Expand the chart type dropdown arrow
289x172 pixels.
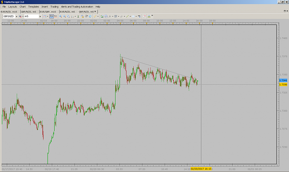(48, 16)
